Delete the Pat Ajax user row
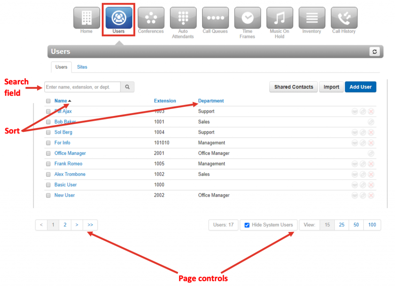This screenshot has width=395, height=287. (371, 111)
